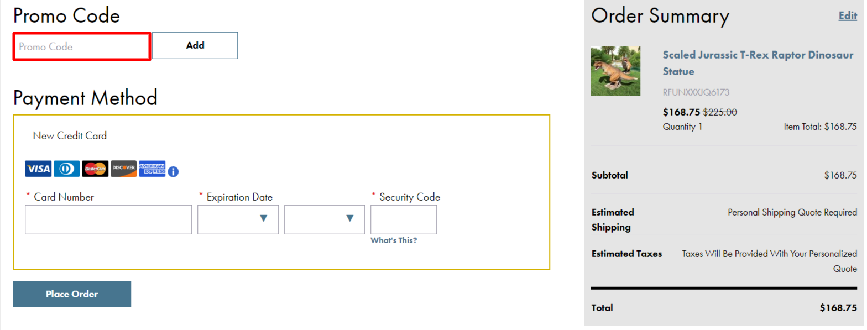Click the expiration month dropdown arrow
This screenshot has height=330, width=867.
tap(264, 219)
